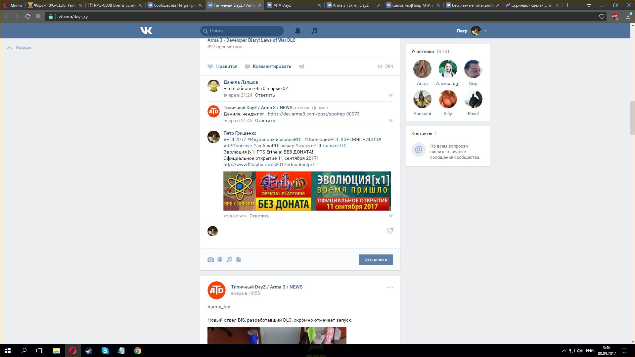
Task: Open member Кир's avatar
Action: pos(473,69)
